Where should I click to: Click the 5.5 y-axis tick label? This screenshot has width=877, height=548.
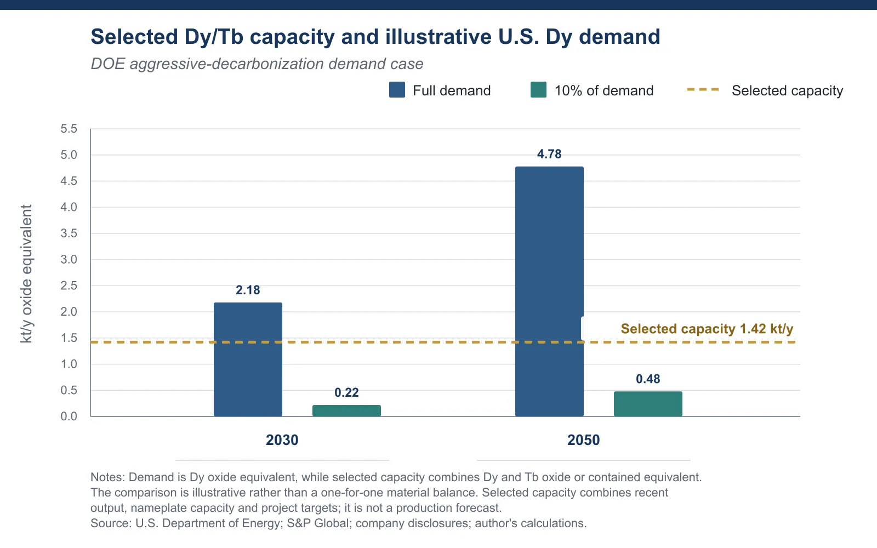(x=69, y=129)
